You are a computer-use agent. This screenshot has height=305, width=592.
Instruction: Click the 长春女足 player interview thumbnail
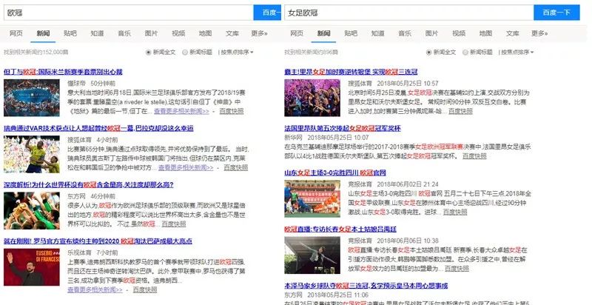[x=312, y=255]
